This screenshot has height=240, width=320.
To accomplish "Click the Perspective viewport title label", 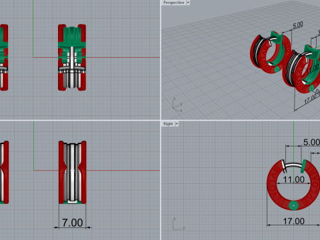I will tap(173, 3).
